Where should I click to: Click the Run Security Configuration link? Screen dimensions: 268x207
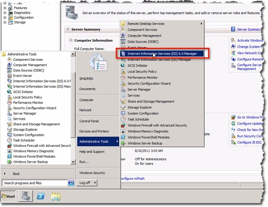250,136
